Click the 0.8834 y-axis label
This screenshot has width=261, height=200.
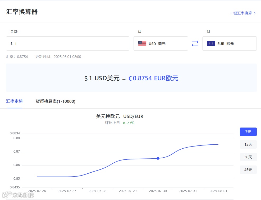15,133
